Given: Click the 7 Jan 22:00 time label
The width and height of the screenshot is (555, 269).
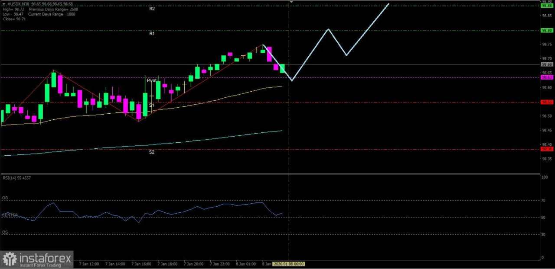Looking at the screenshot, I should click(220, 263).
